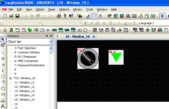The height and width of the screenshot is (109, 169).
Task: Open the Library menu
Action: [77, 9]
